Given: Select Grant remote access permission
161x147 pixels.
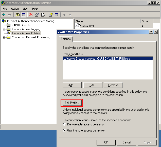Looking at the screenshot, I should point(64,130).
